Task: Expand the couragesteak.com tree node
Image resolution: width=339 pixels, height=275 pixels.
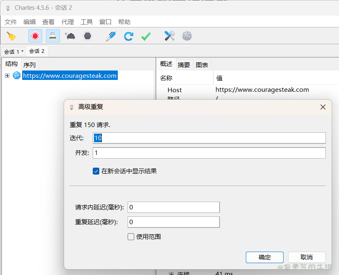Action: pos(7,75)
